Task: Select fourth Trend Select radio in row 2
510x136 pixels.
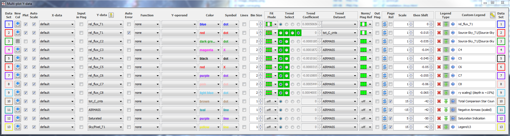Action: point(298,33)
